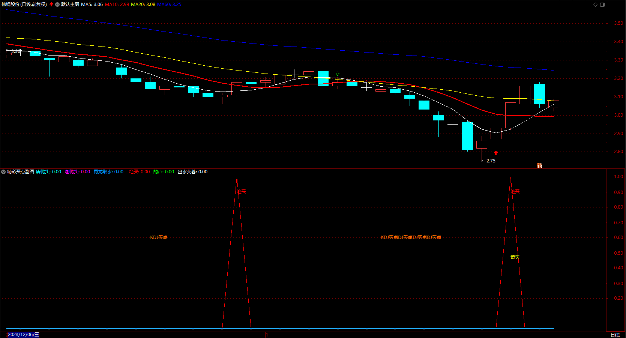Click the 3.50 price axis label
Screen dimensions: 626x338
(x=618, y=23)
